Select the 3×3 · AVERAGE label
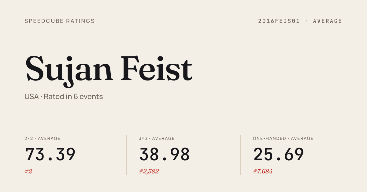 (157, 138)
